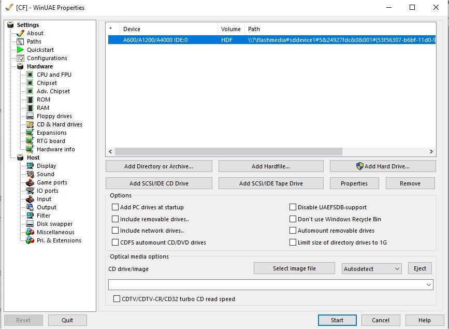This screenshot has height=329, width=449.
Task: Expand the CD image path combo box
Action: pos(429,285)
